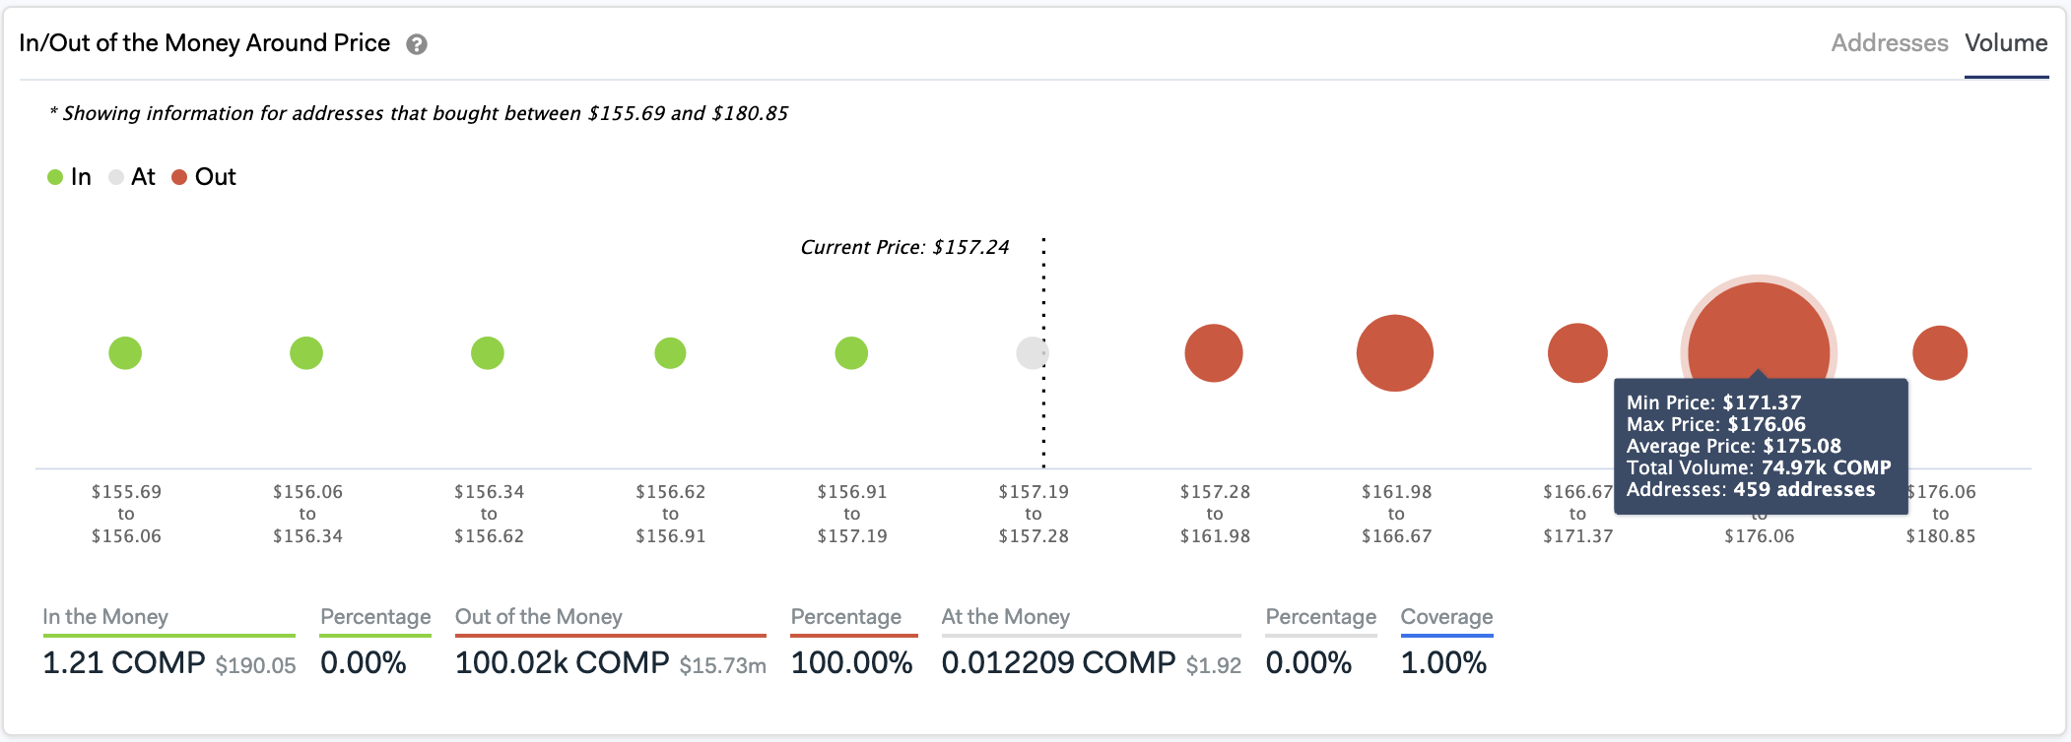Screen dimensions: 2071x742
Task: Click the green bubble for $155.69 to $156.06
Action: pos(125,352)
